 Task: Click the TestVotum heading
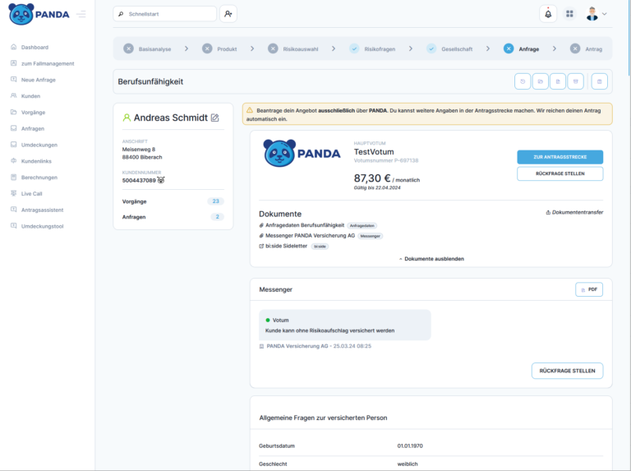click(x=374, y=152)
